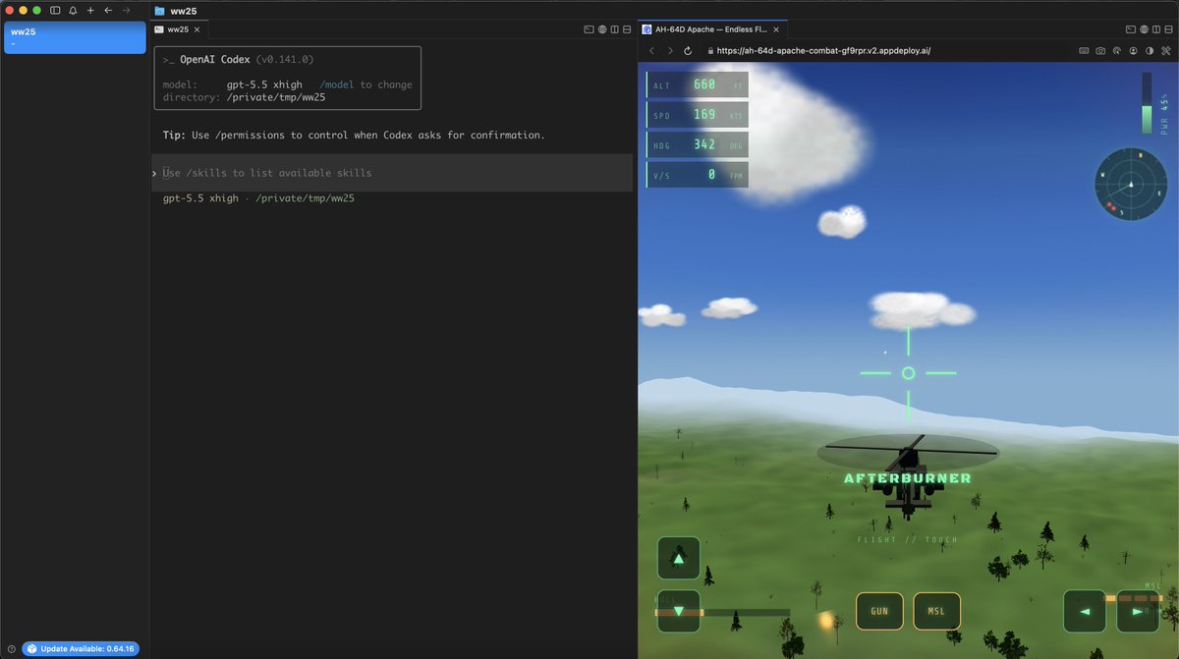The width and height of the screenshot is (1179, 659).
Task: Go back in the browser pane
Action: pos(651,50)
